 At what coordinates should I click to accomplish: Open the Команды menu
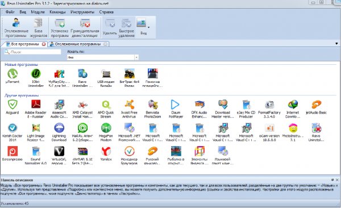pos(57,12)
